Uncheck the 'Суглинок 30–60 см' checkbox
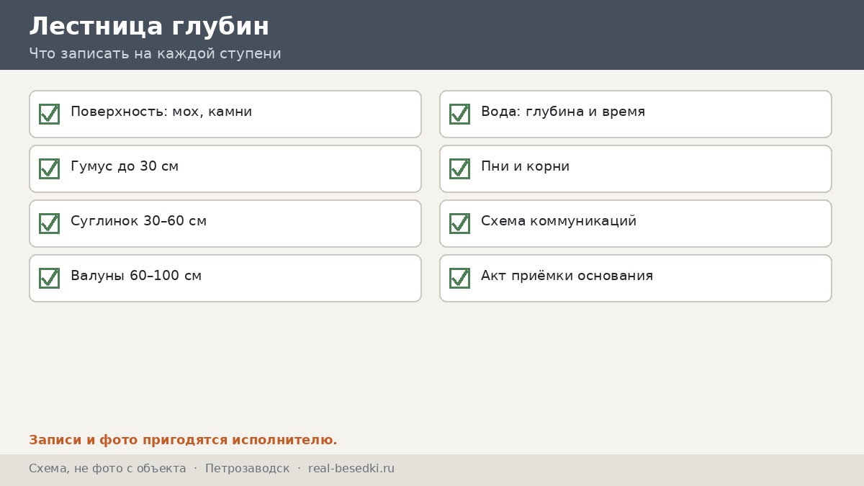The image size is (864, 486). click(x=49, y=223)
